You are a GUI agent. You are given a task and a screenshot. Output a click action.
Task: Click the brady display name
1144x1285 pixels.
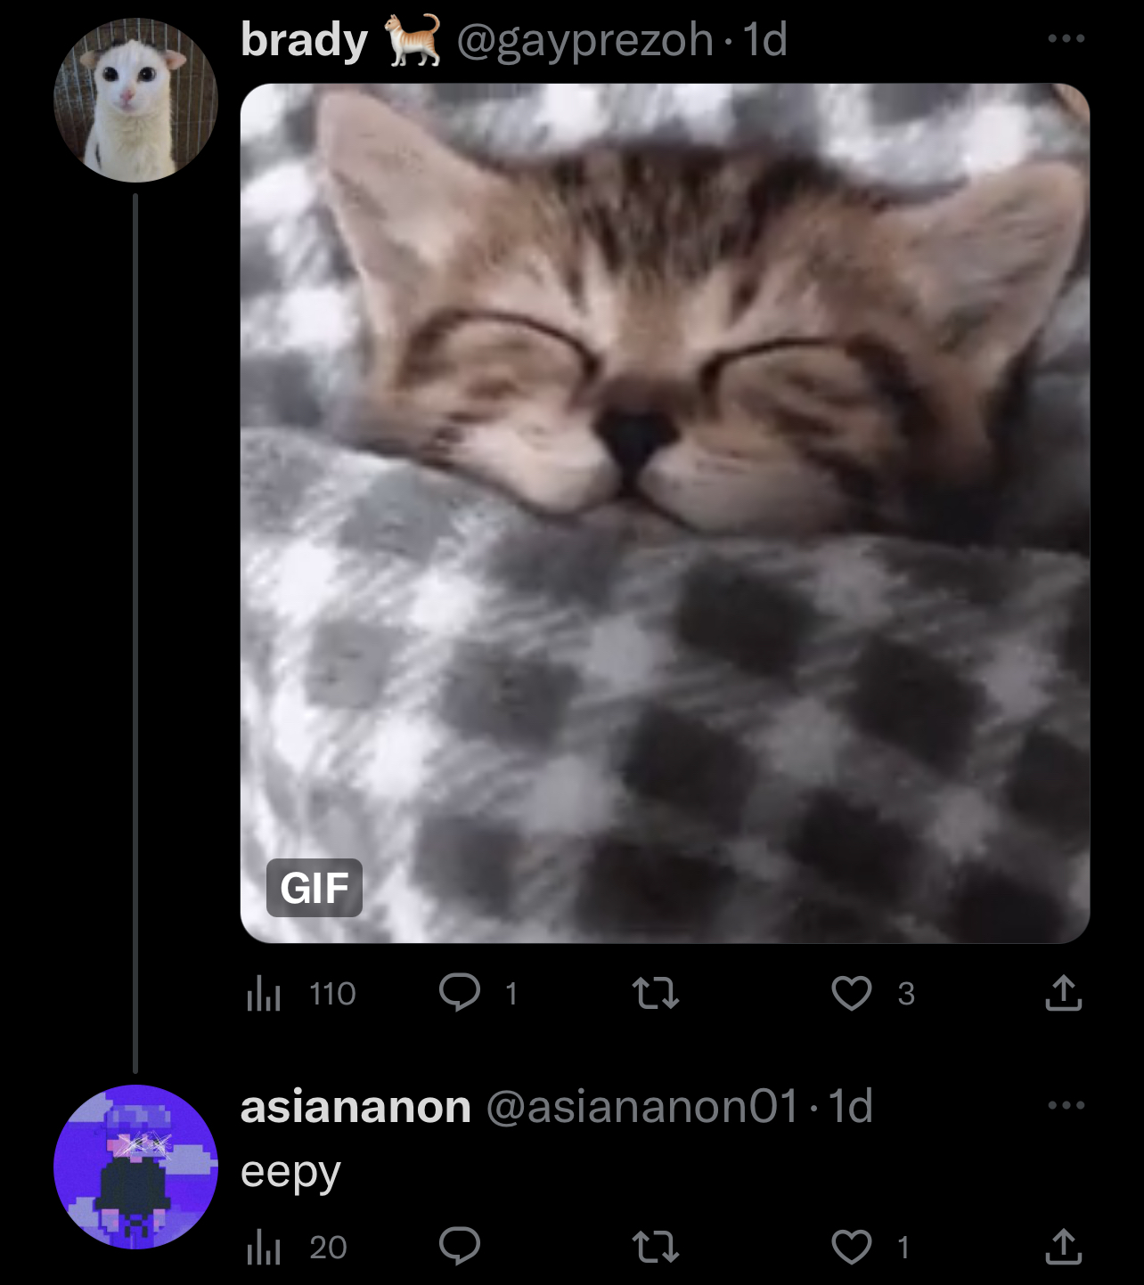coord(304,40)
